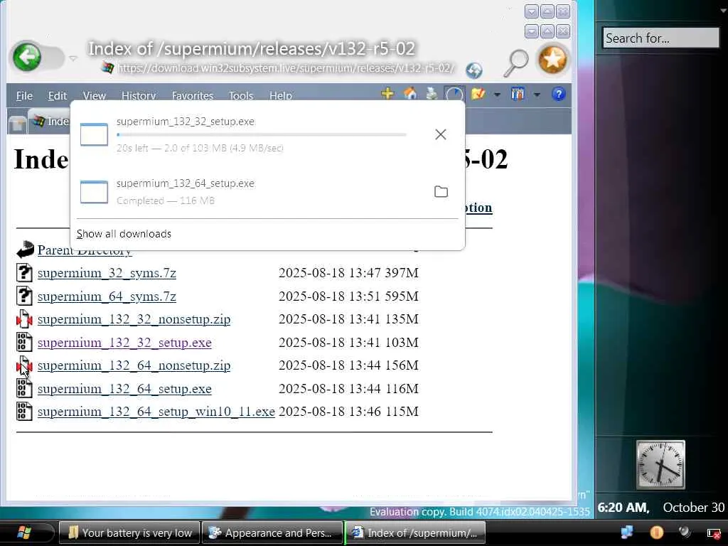Image resolution: width=728 pixels, height=546 pixels.
Task: Click the download progress bar
Action: [x=262, y=134]
